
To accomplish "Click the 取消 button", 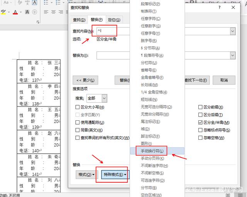I will click(224, 80).
